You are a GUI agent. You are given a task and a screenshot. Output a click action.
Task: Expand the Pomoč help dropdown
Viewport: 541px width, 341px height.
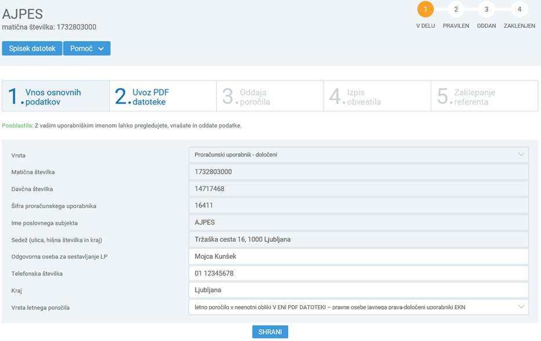point(86,49)
